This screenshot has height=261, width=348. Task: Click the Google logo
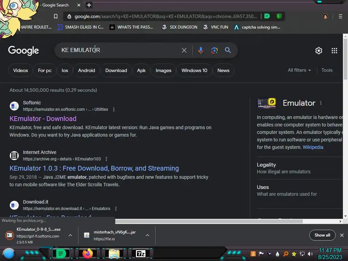coord(23,51)
